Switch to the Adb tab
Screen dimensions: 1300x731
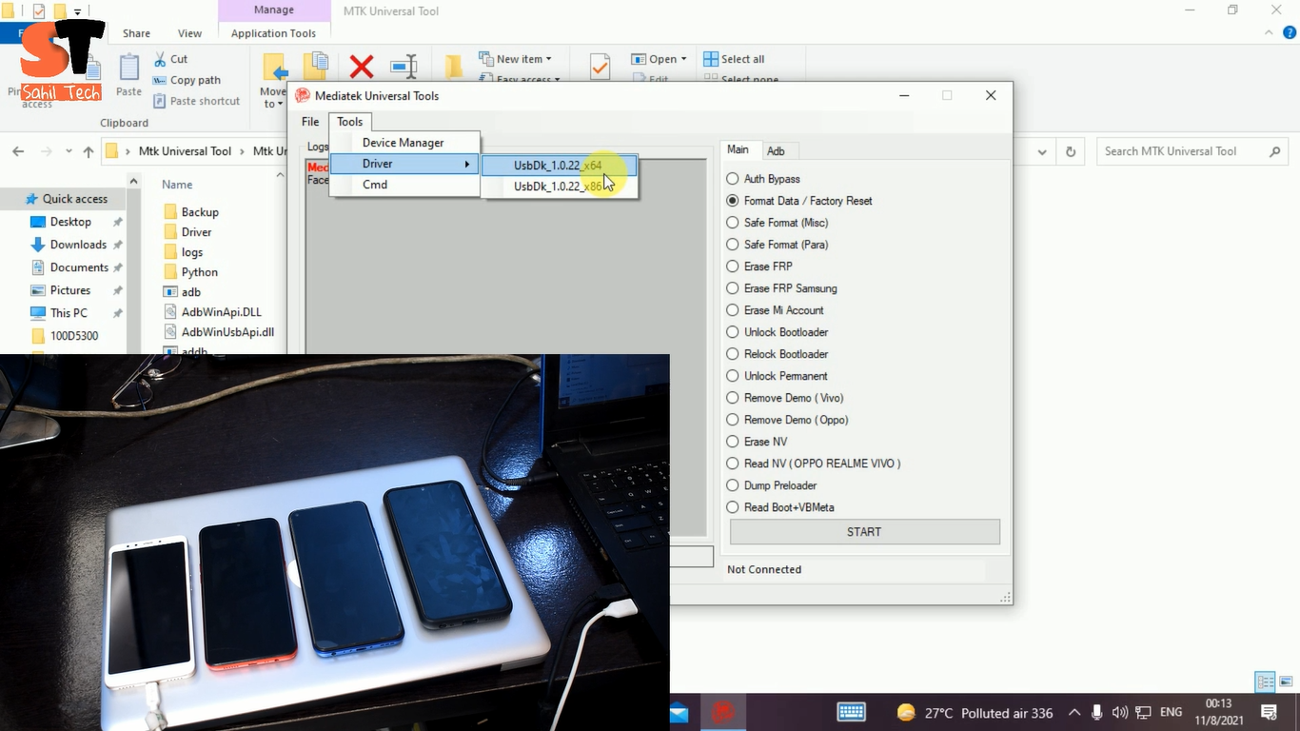coord(777,151)
